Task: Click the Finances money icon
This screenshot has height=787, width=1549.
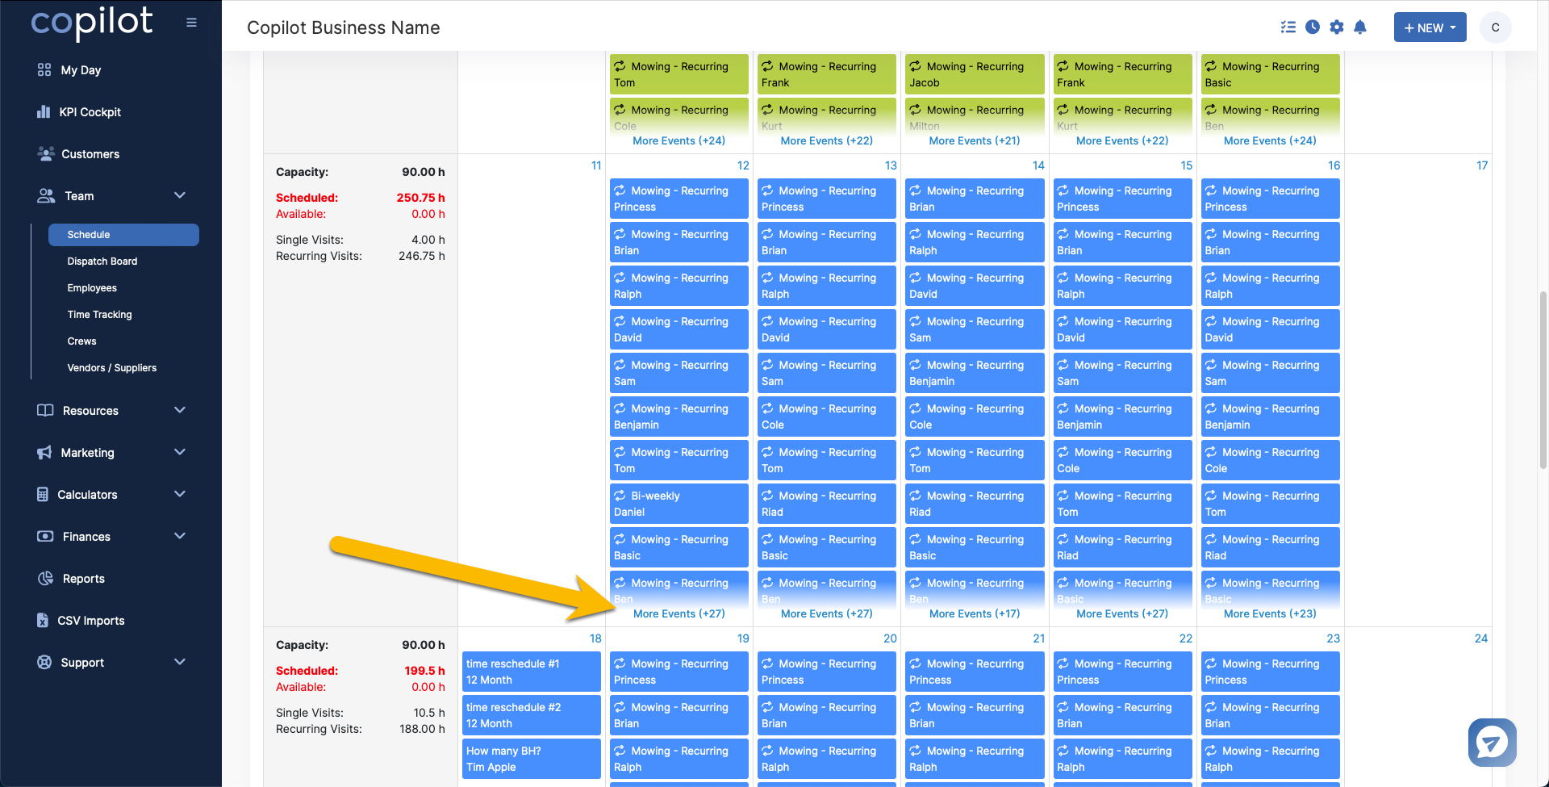Action: [45, 537]
